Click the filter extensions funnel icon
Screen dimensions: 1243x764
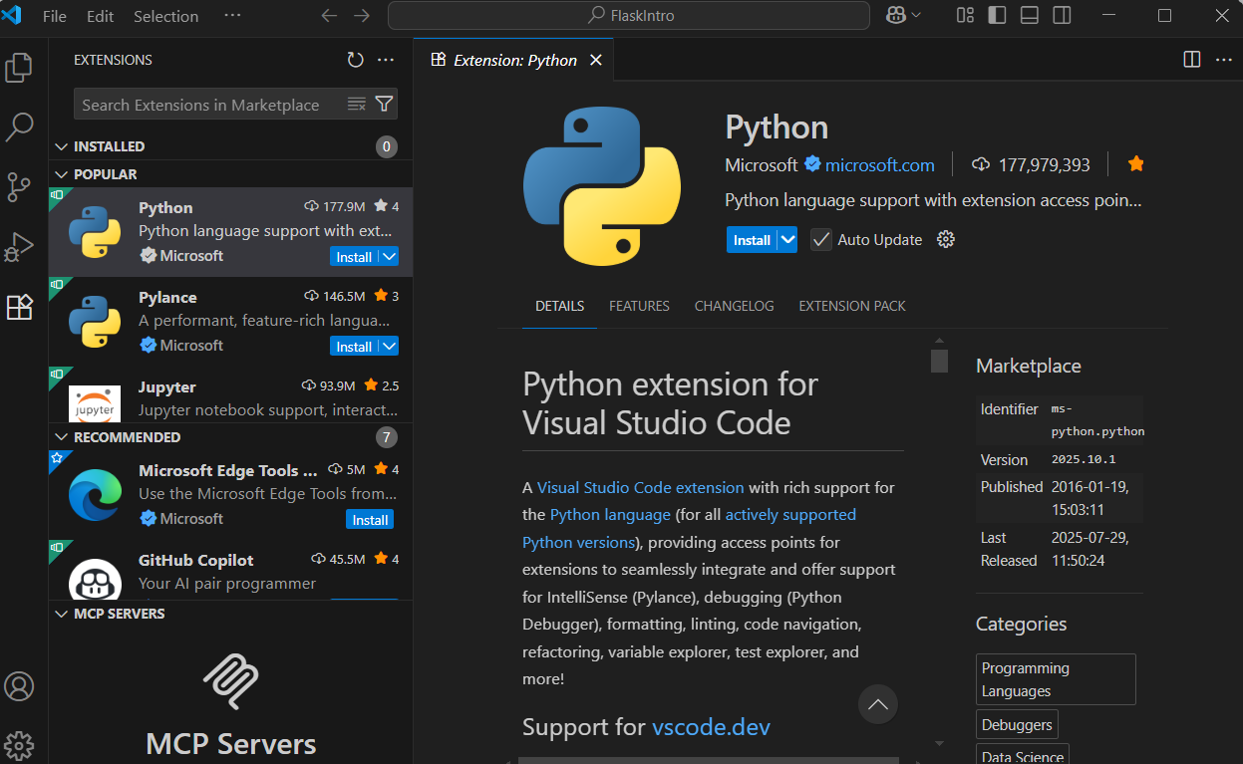click(x=384, y=105)
